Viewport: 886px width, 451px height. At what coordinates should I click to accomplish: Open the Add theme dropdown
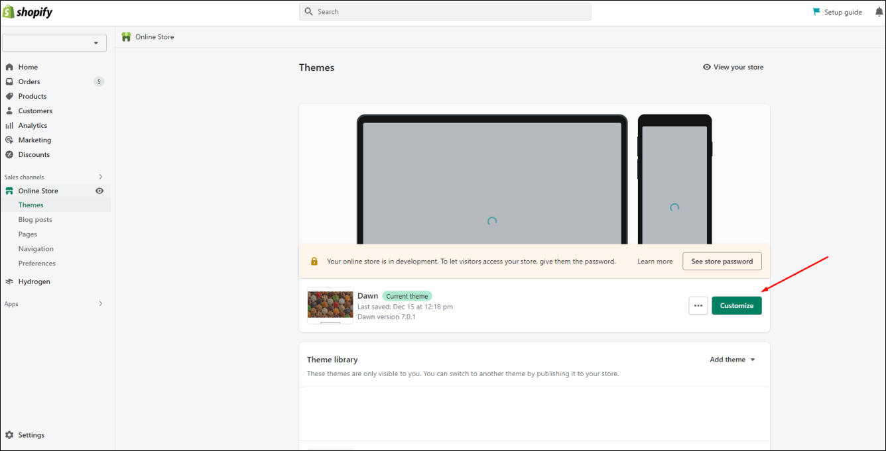click(x=733, y=360)
